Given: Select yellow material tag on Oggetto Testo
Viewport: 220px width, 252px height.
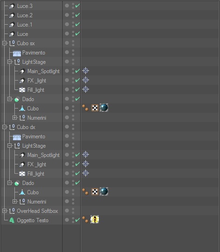Looking at the screenshot, I should tap(95, 219).
